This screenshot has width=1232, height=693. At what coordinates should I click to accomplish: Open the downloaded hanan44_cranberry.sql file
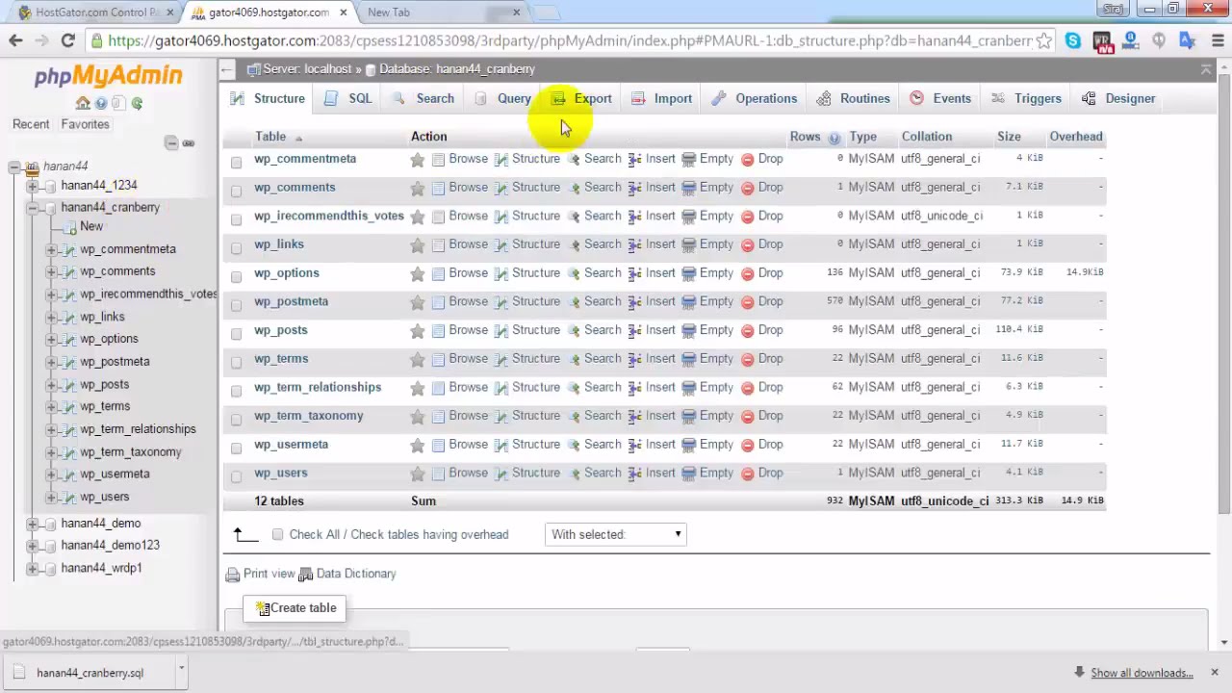[89, 673]
